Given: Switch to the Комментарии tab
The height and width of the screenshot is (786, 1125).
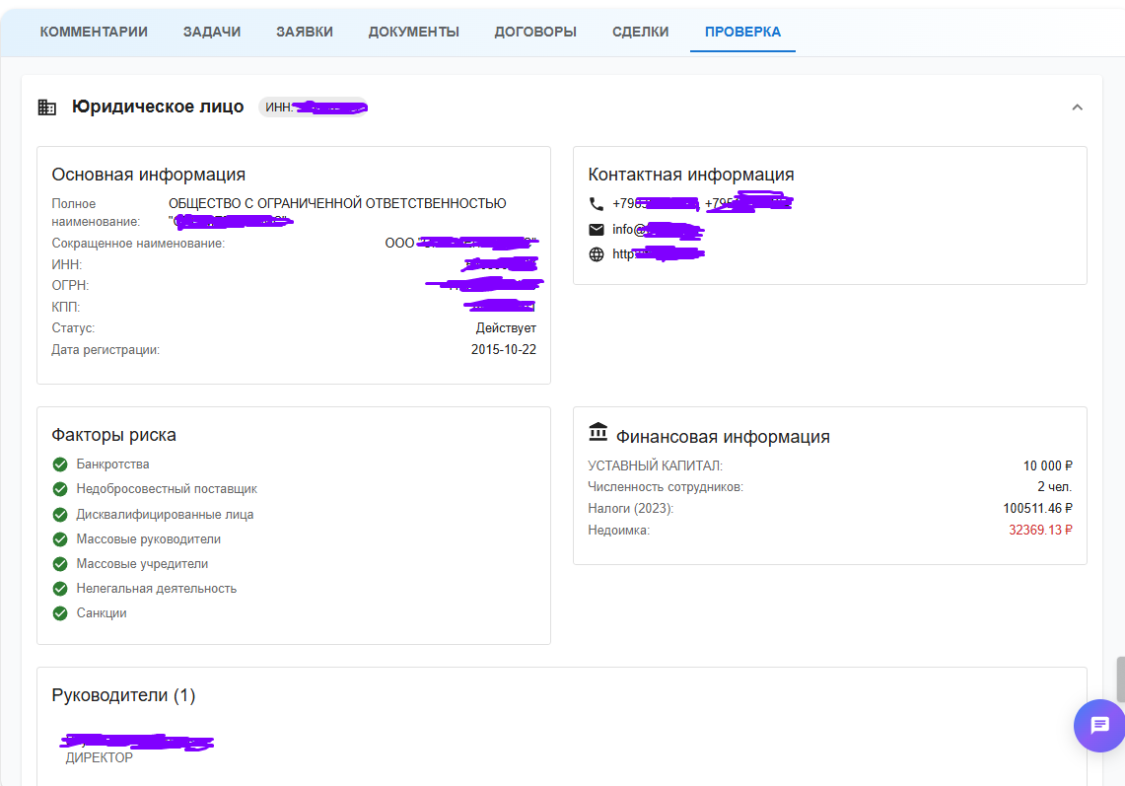Looking at the screenshot, I should 94,32.
